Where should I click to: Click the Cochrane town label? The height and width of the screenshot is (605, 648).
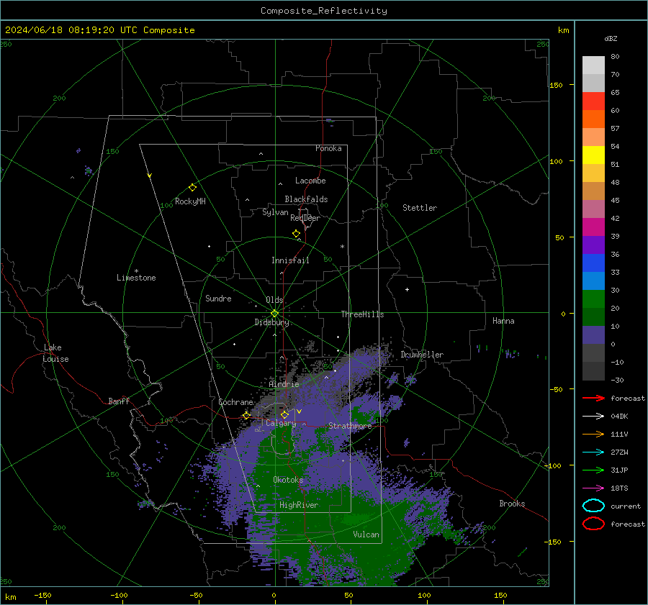[x=235, y=402]
